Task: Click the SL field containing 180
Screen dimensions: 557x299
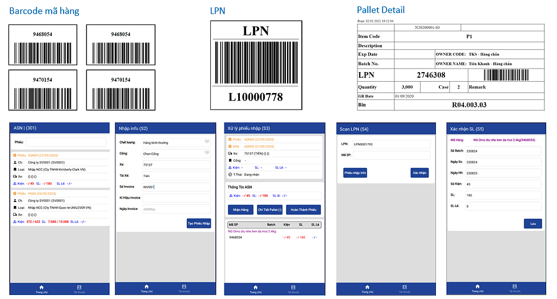Action: (x=504, y=195)
